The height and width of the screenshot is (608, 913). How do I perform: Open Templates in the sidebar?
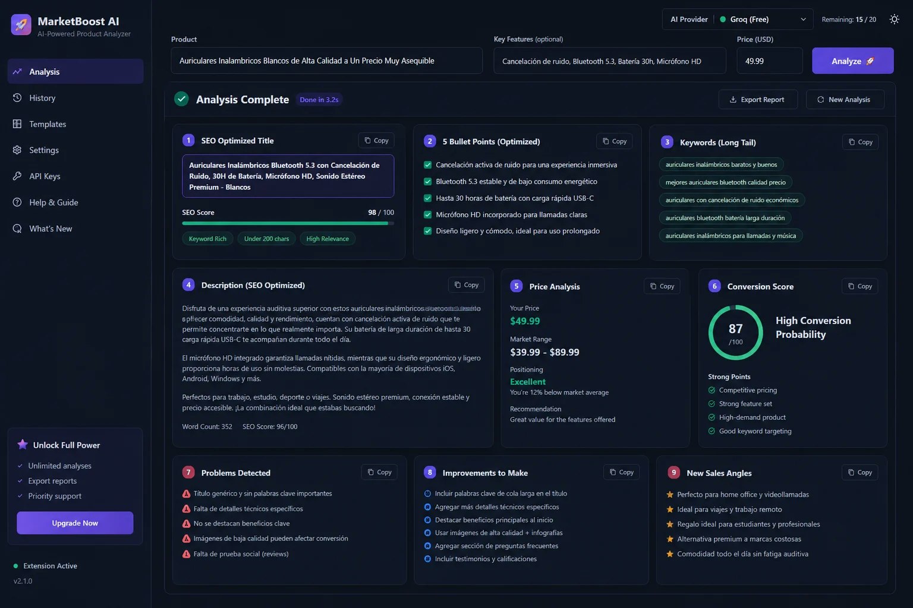point(75,124)
